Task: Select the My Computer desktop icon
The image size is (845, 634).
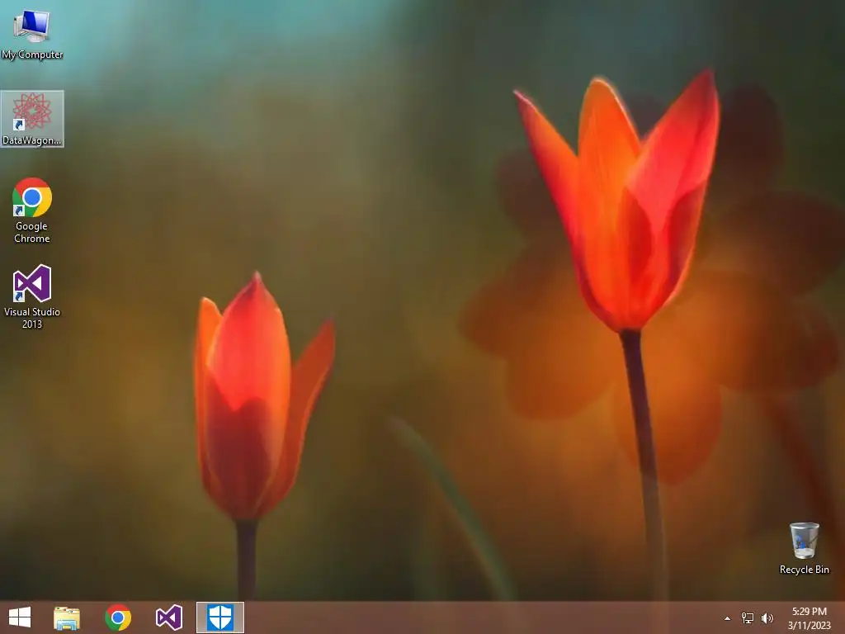Action: pos(32,34)
